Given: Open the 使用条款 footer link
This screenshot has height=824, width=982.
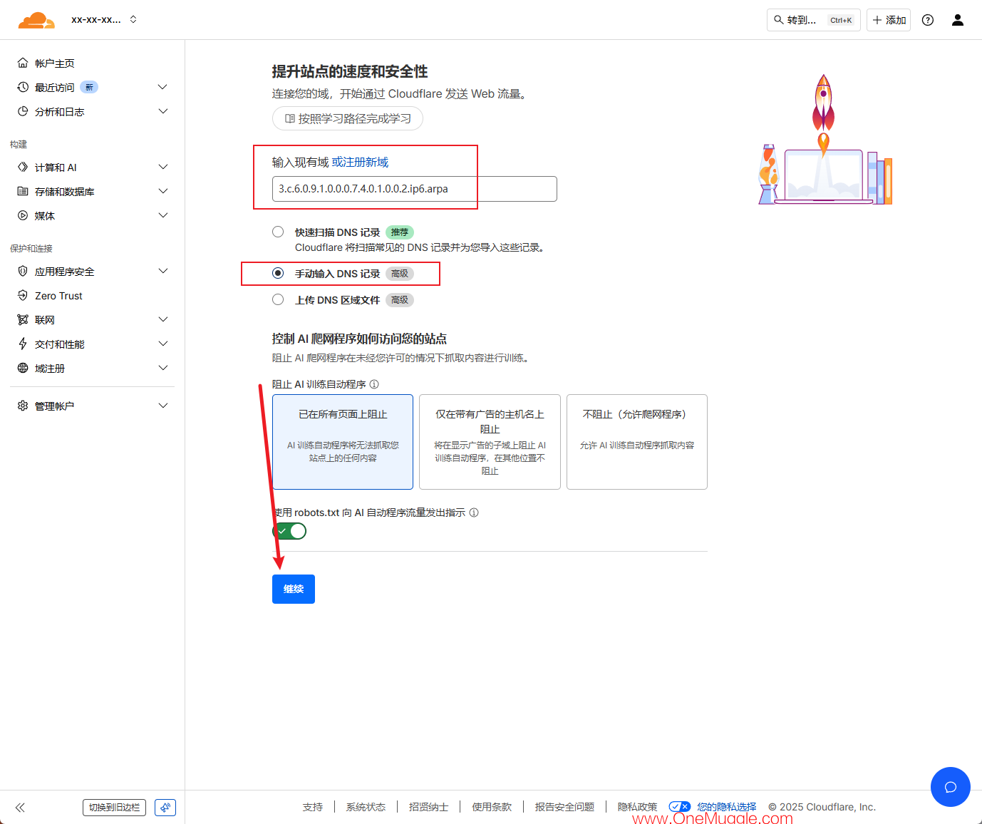Looking at the screenshot, I should click(492, 807).
